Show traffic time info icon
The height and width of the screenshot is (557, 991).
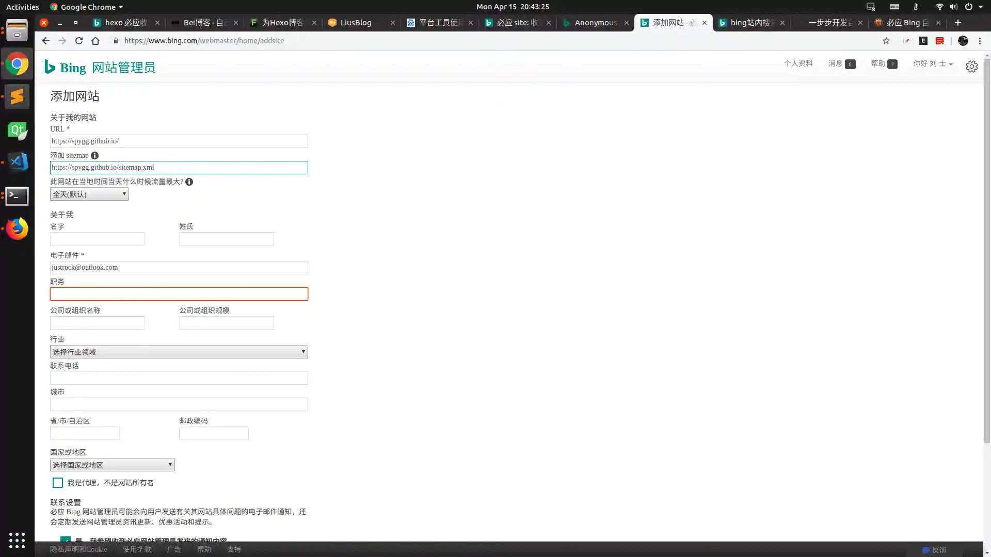point(189,182)
